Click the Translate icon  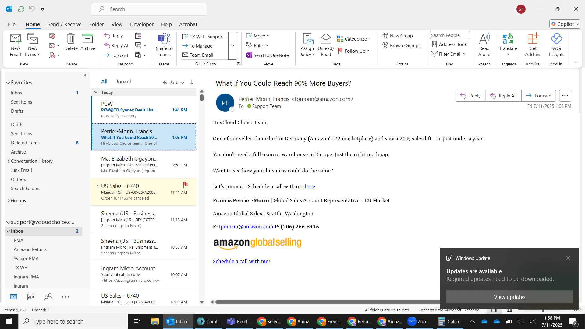pyautogui.click(x=508, y=39)
